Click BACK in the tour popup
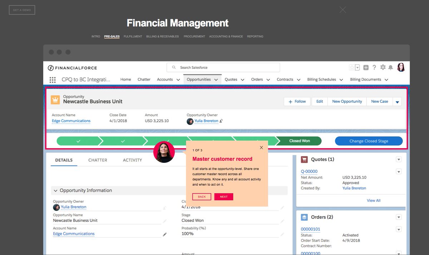This screenshot has height=255, width=429. pos(202,197)
